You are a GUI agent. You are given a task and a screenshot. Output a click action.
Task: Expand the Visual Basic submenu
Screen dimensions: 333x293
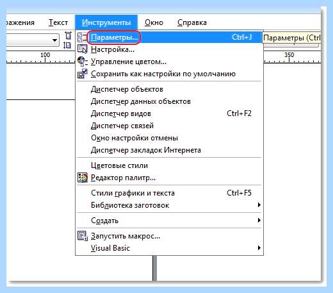coord(259,248)
